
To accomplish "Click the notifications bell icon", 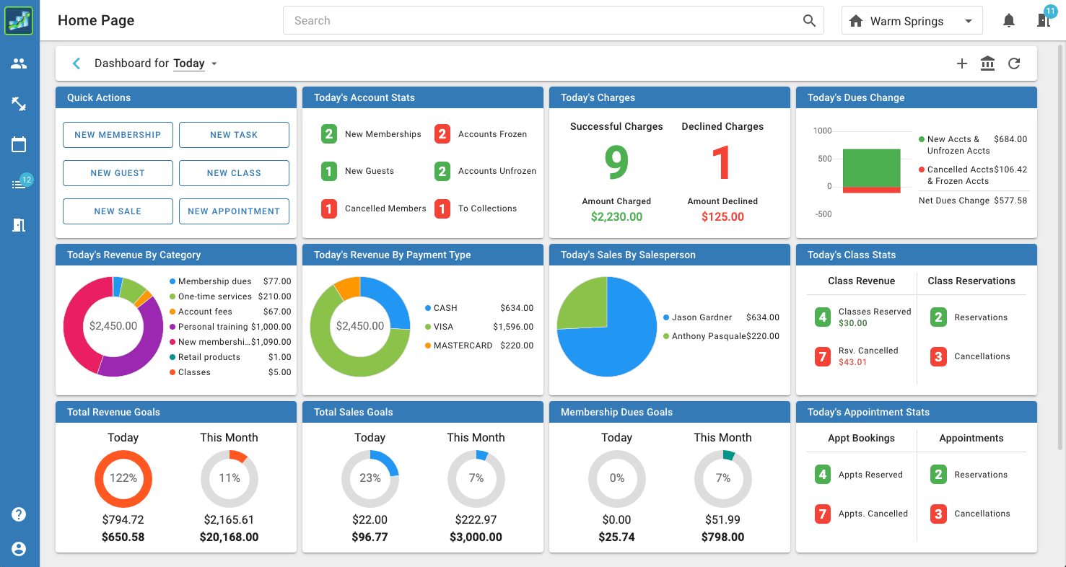I will (x=1009, y=21).
